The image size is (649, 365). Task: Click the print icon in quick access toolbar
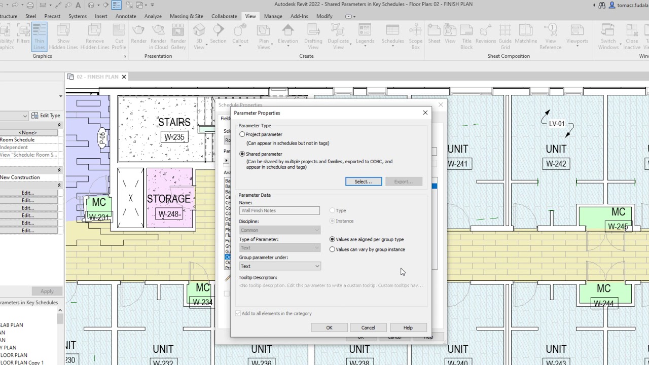pos(30,5)
